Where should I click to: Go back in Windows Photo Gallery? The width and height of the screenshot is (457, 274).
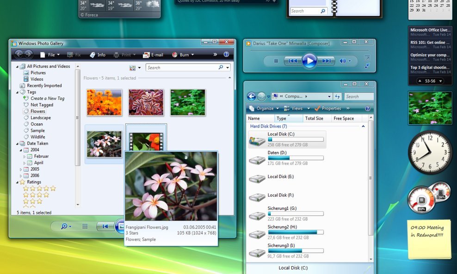pos(19,54)
